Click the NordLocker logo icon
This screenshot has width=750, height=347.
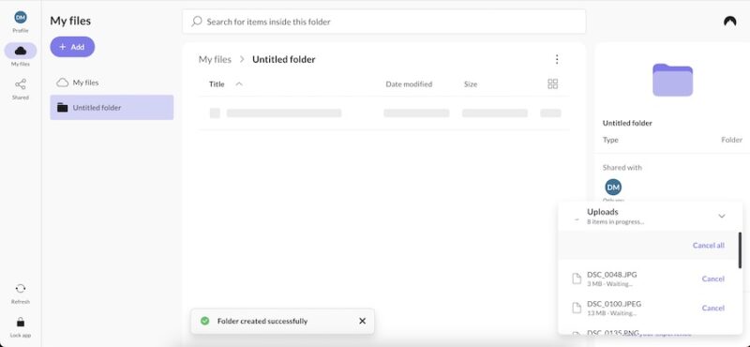tap(730, 21)
